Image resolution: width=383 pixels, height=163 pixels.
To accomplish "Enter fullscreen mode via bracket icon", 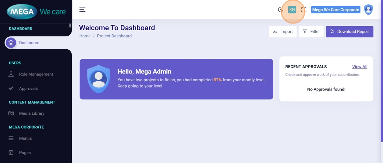I will click(304, 10).
